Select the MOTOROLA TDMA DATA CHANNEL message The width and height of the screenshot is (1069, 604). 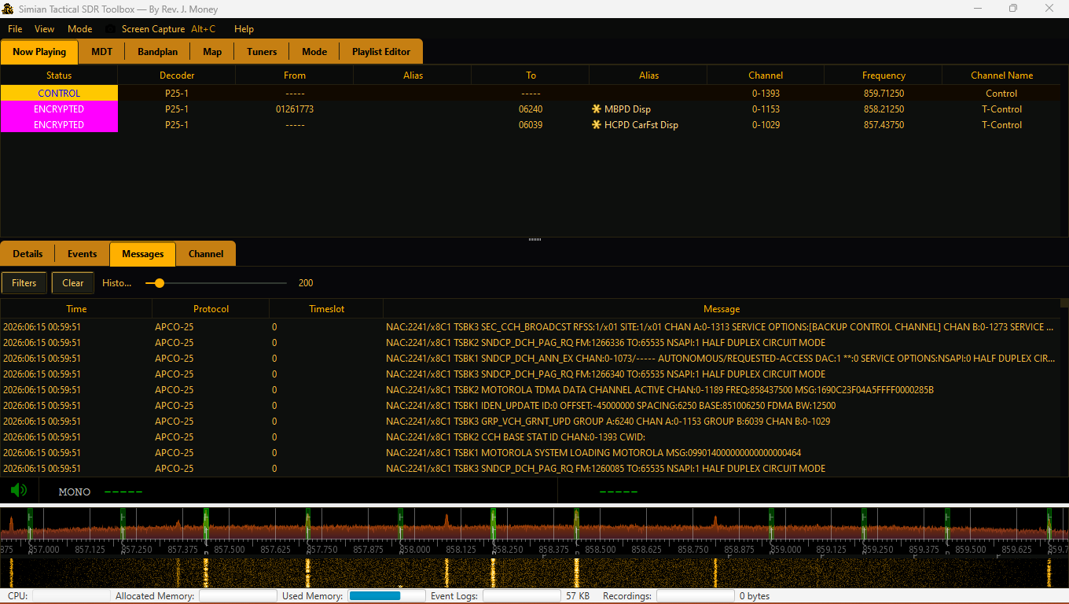530,390
